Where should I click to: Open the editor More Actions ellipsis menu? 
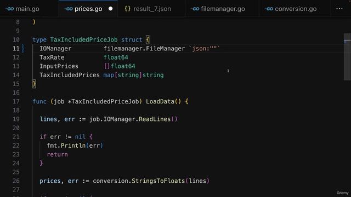click(x=339, y=9)
